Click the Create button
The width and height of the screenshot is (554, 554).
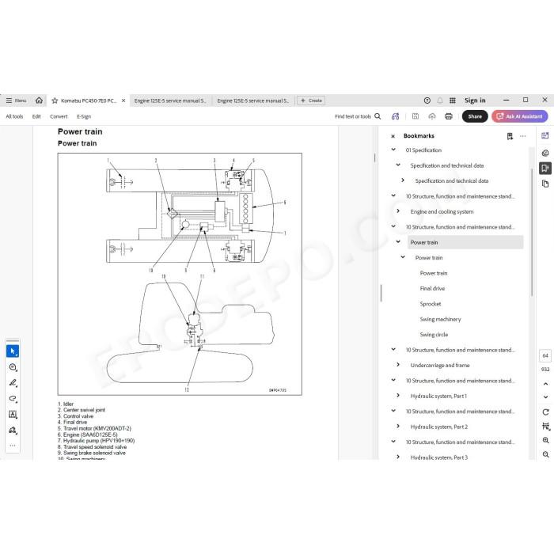tap(311, 101)
